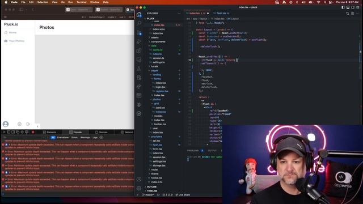The image size is (363, 204).
Task: Click Live Share in VS Code status bar
Action: 183,195
